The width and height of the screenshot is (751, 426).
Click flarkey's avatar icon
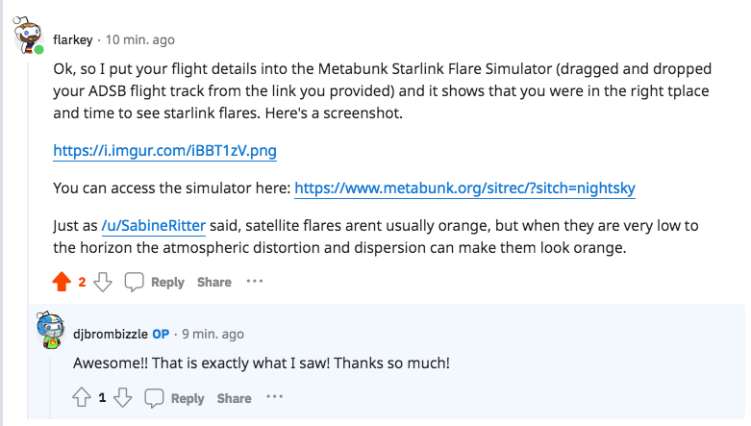click(x=28, y=38)
